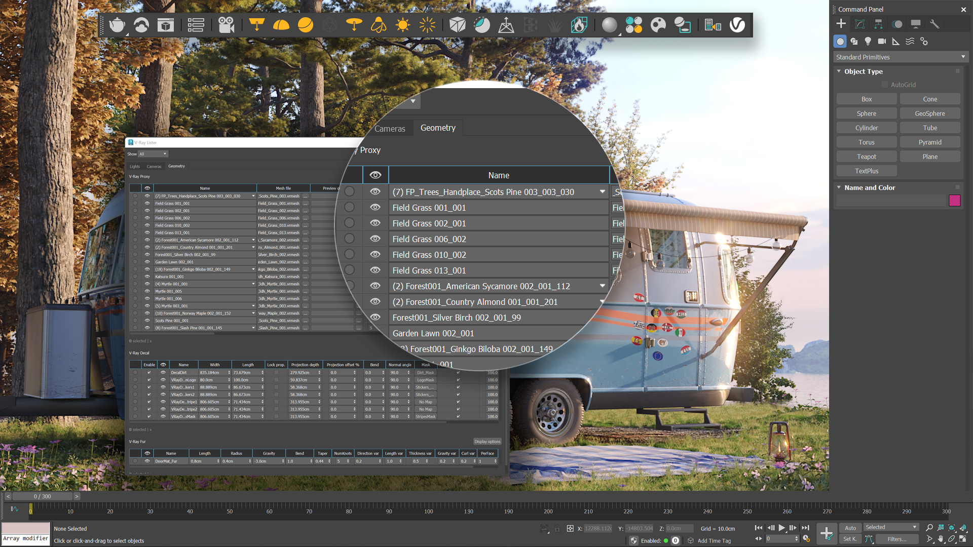Toggle Lock prop. checkbox for DecalDirt row

(276, 373)
